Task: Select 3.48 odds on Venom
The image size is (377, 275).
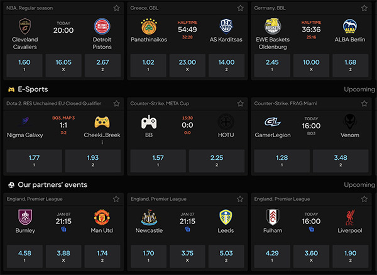Action: point(341,161)
